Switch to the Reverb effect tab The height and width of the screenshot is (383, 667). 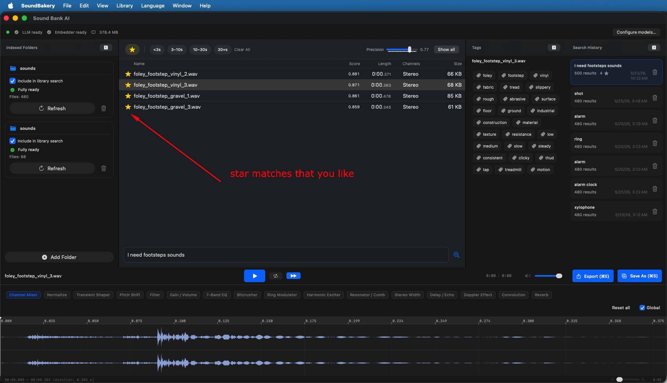pyautogui.click(x=541, y=295)
